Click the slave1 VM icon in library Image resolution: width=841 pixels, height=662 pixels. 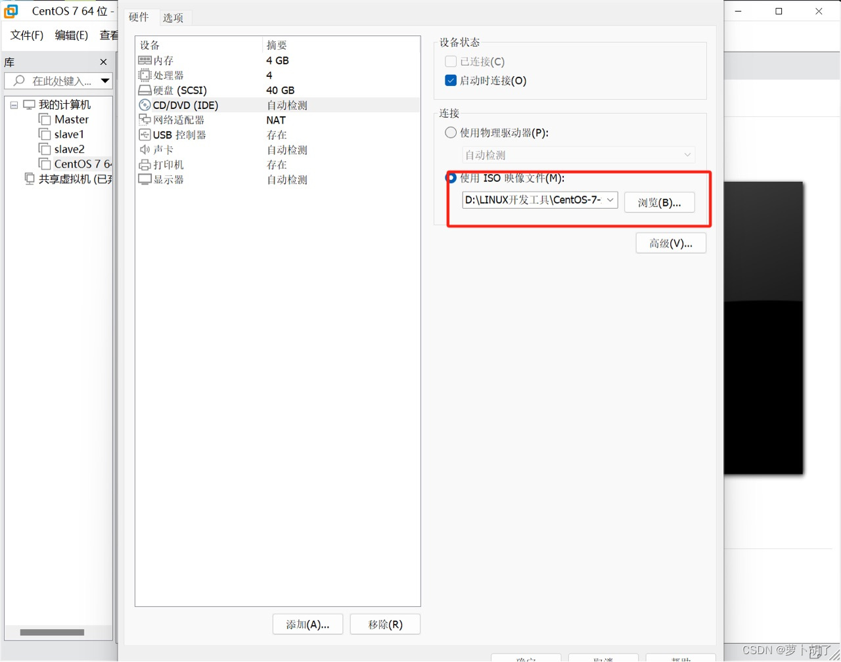coord(45,134)
